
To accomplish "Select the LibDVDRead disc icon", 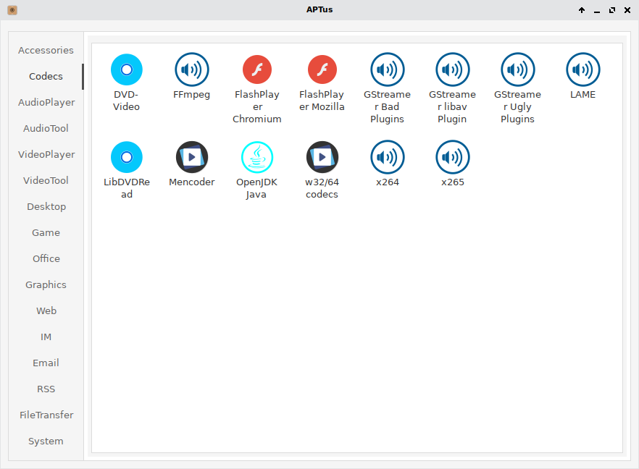I will tap(126, 157).
